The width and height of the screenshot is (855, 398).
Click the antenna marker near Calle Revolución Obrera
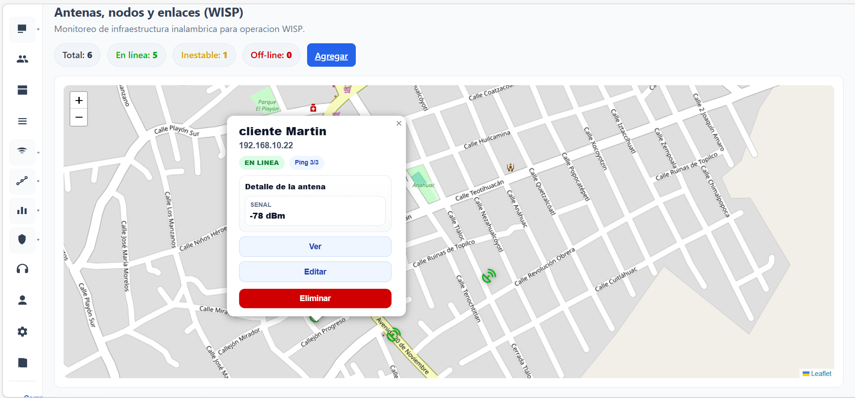coord(488,275)
